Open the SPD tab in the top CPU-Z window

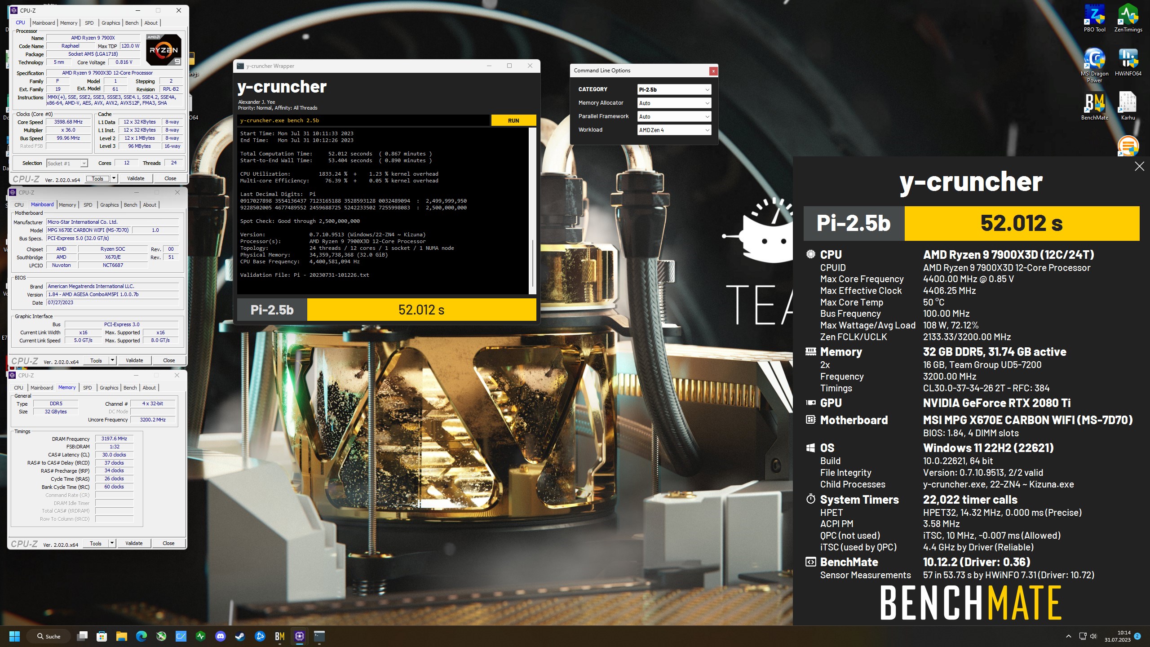click(89, 23)
